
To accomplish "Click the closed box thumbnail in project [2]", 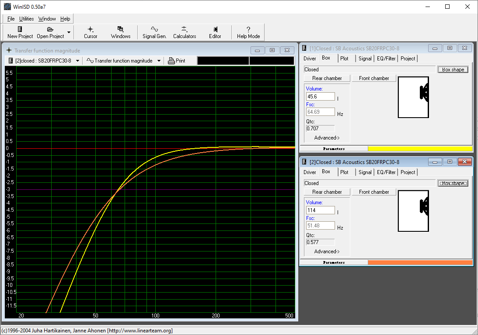I will click(x=413, y=211).
